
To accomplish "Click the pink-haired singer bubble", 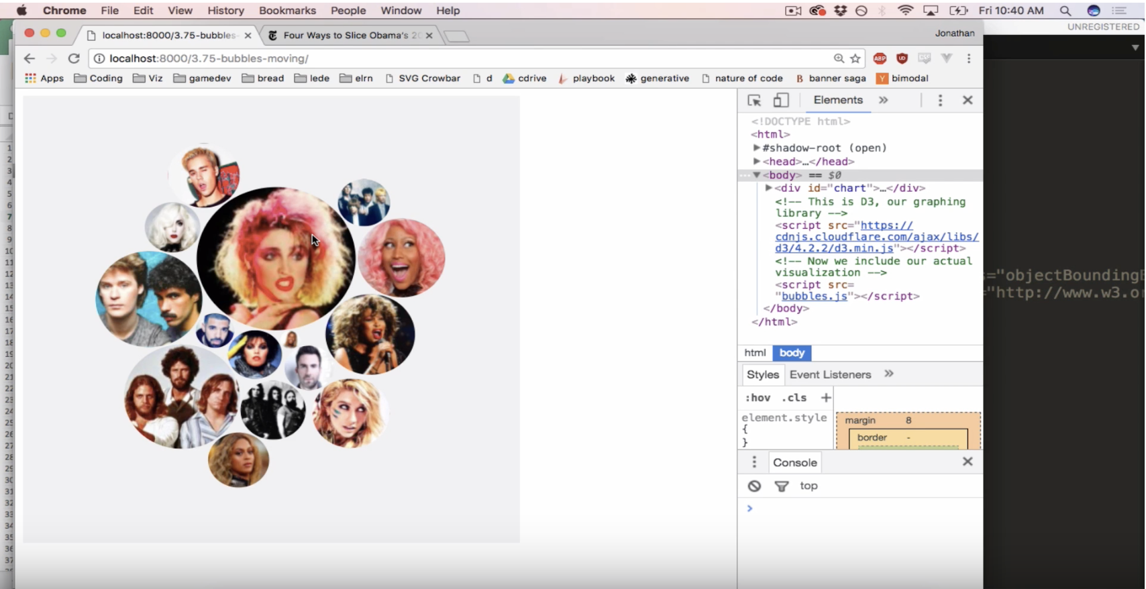I will click(401, 258).
